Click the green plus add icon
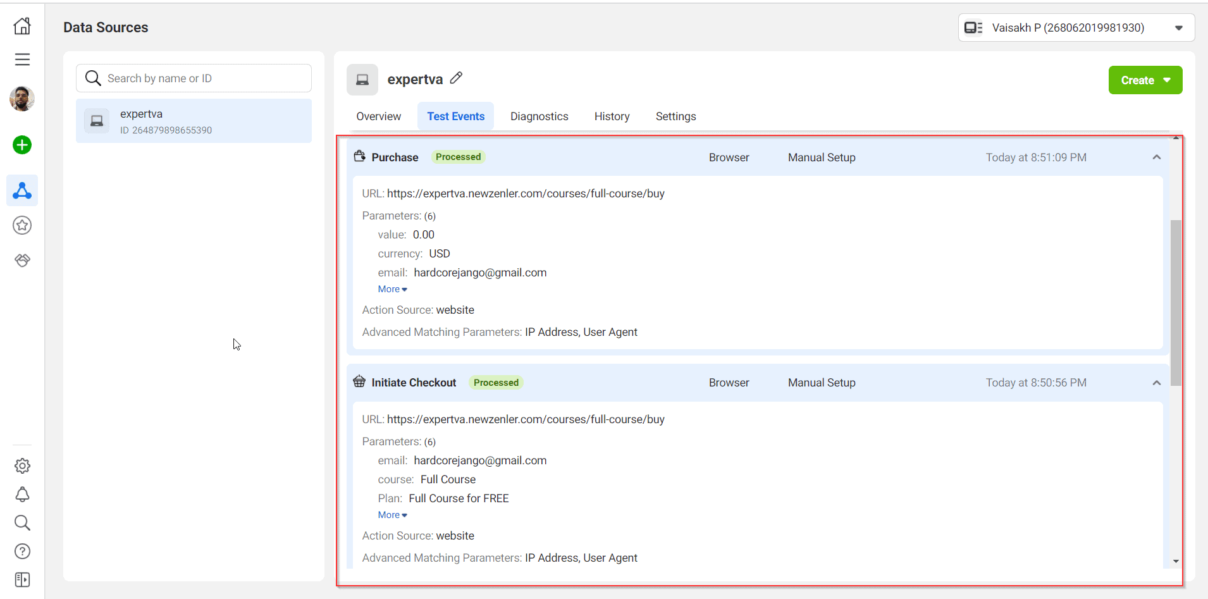 (x=22, y=145)
